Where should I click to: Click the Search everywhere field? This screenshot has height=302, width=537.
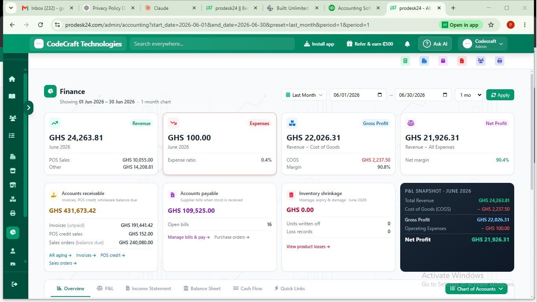(x=212, y=44)
